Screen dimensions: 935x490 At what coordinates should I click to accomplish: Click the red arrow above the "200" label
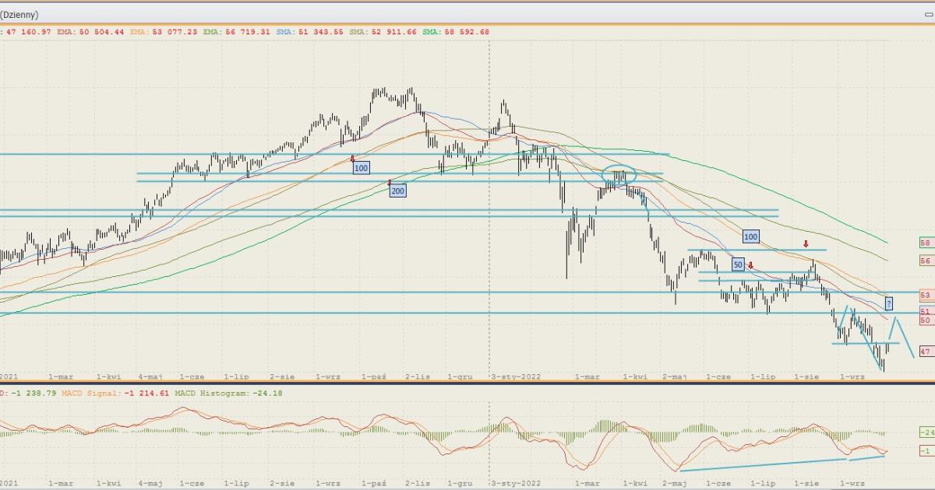(390, 182)
